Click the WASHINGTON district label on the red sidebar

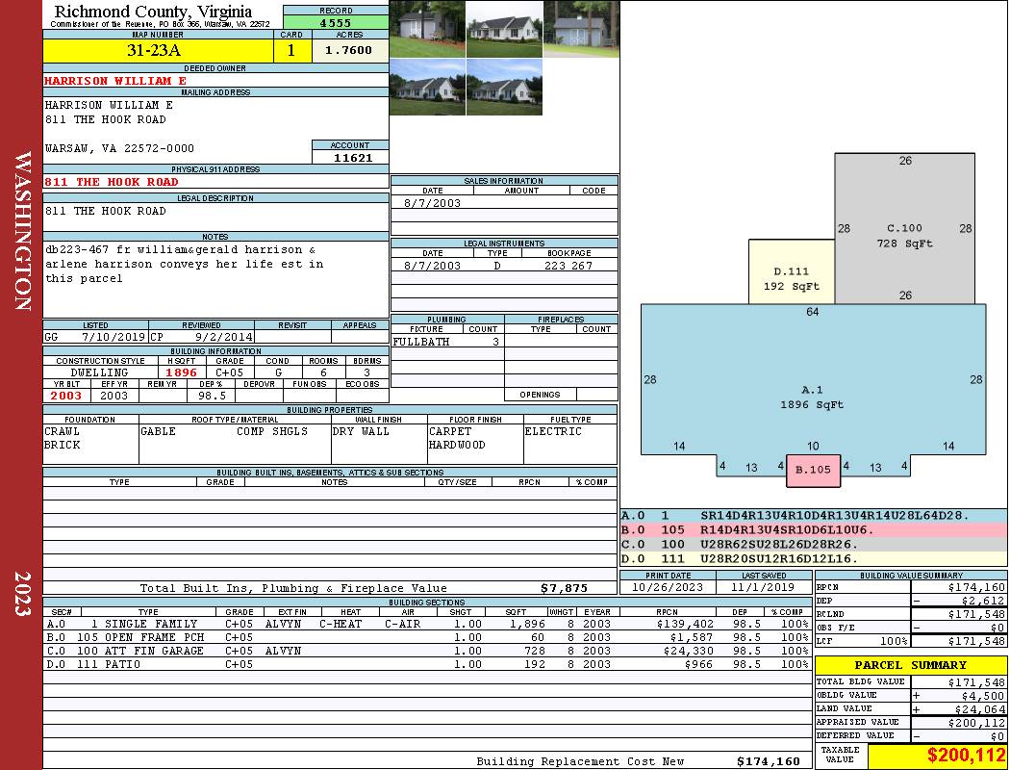tap(22, 231)
